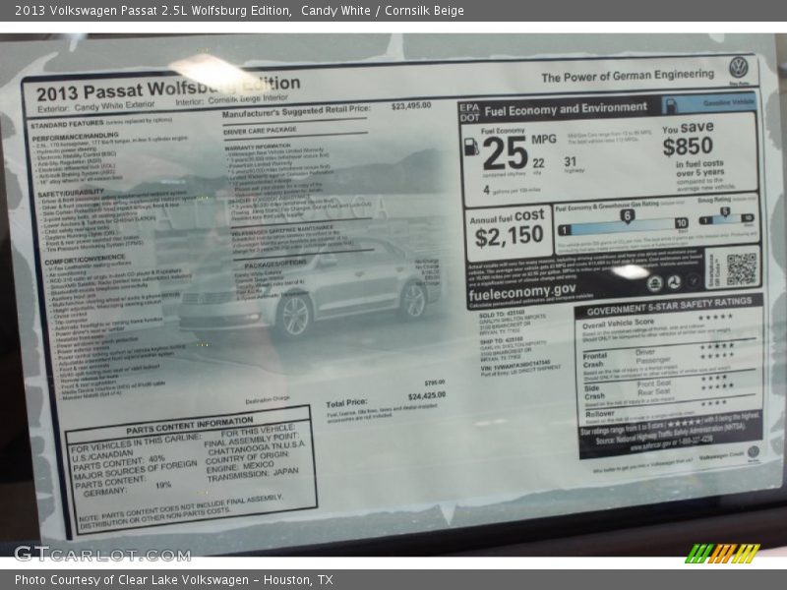Screen dimensions: 787x590
Task: Click 'PARTS CONTENT INFORMATION' box title
Action: coord(190,426)
